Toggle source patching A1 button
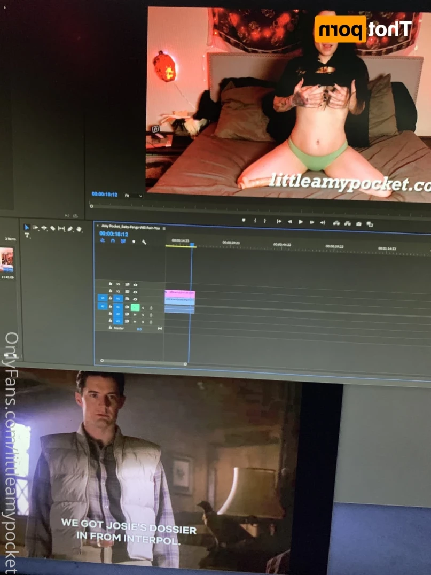 tap(102, 306)
